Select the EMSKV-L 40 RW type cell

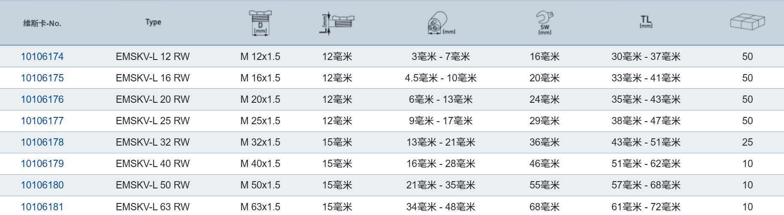click(152, 164)
